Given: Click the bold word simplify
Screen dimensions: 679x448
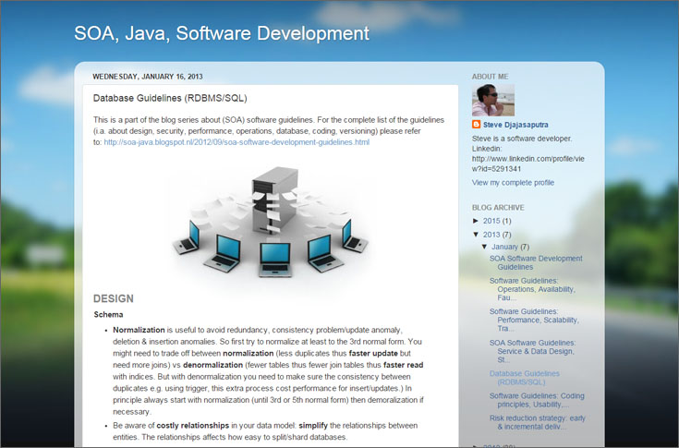Looking at the screenshot, I should click(313, 426).
